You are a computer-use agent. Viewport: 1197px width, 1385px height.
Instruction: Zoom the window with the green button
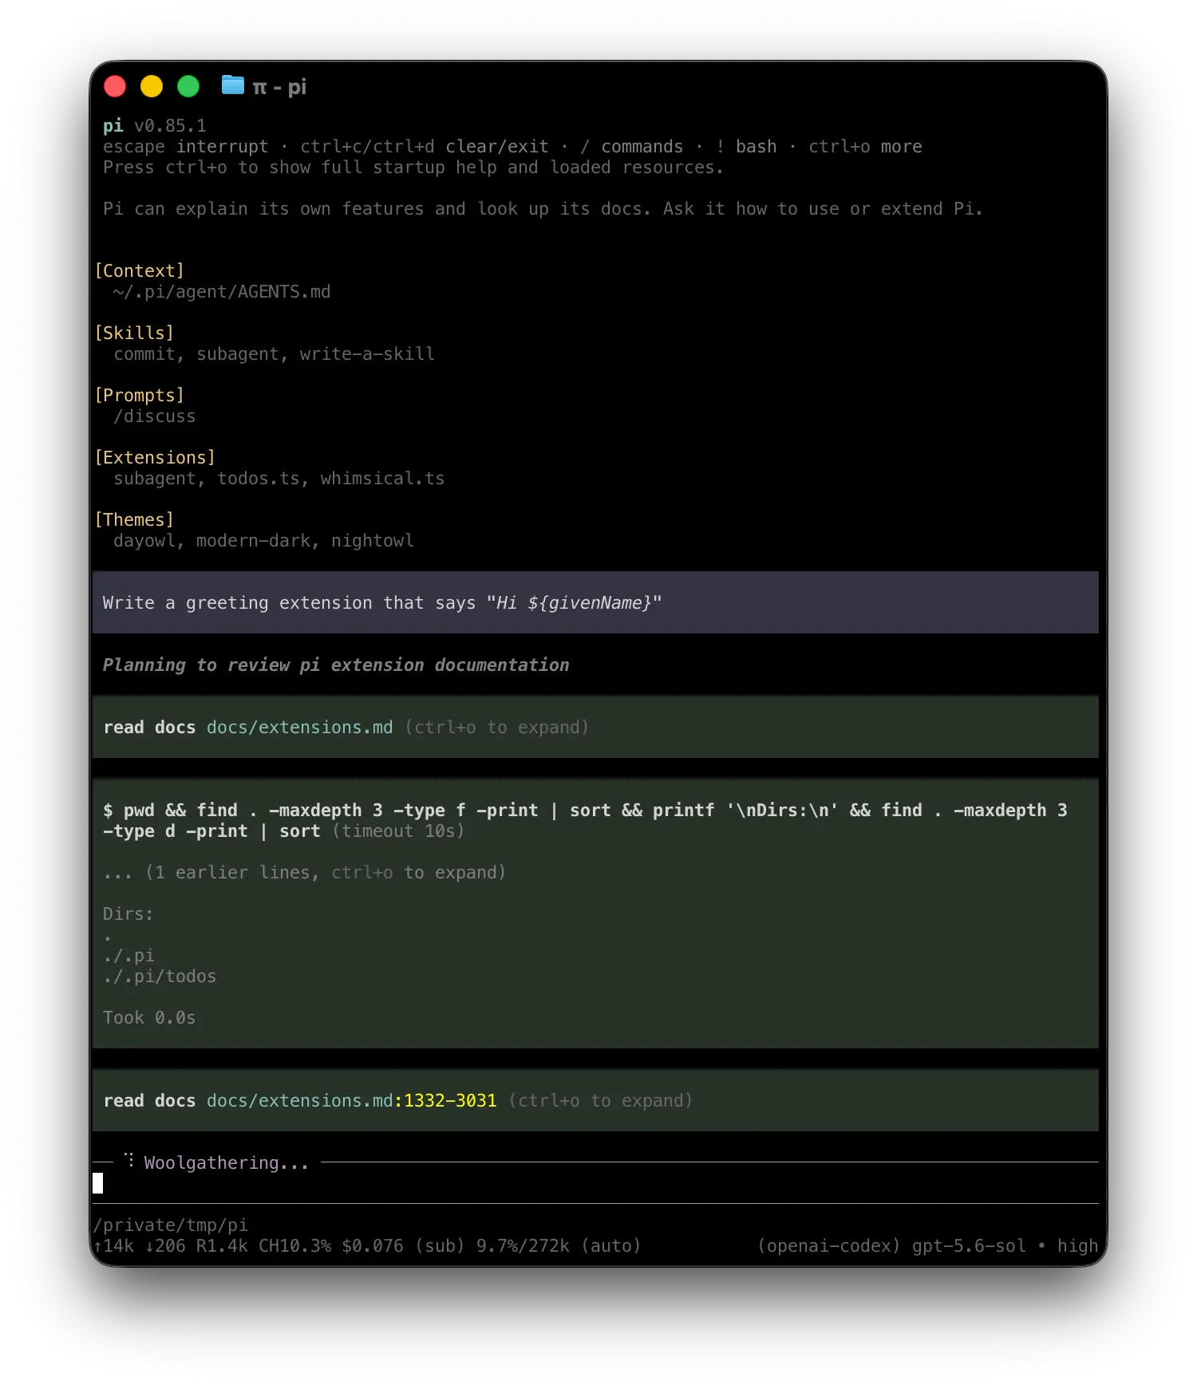[x=188, y=86]
